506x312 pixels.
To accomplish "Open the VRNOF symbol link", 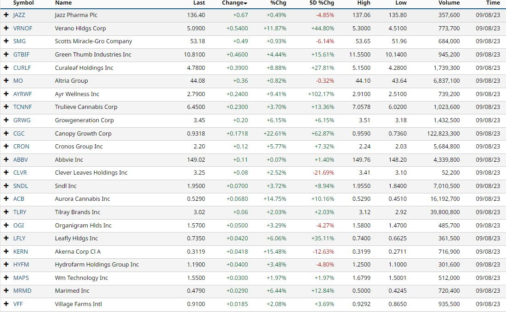I will pos(23,28).
